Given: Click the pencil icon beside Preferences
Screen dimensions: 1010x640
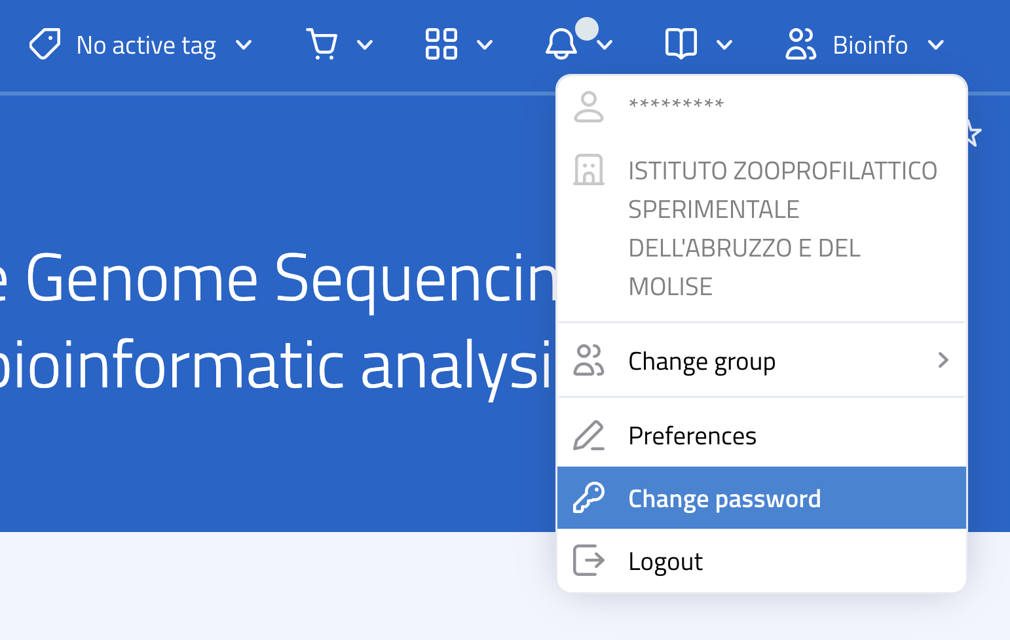Looking at the screenshot, I should tap(588, 435).
